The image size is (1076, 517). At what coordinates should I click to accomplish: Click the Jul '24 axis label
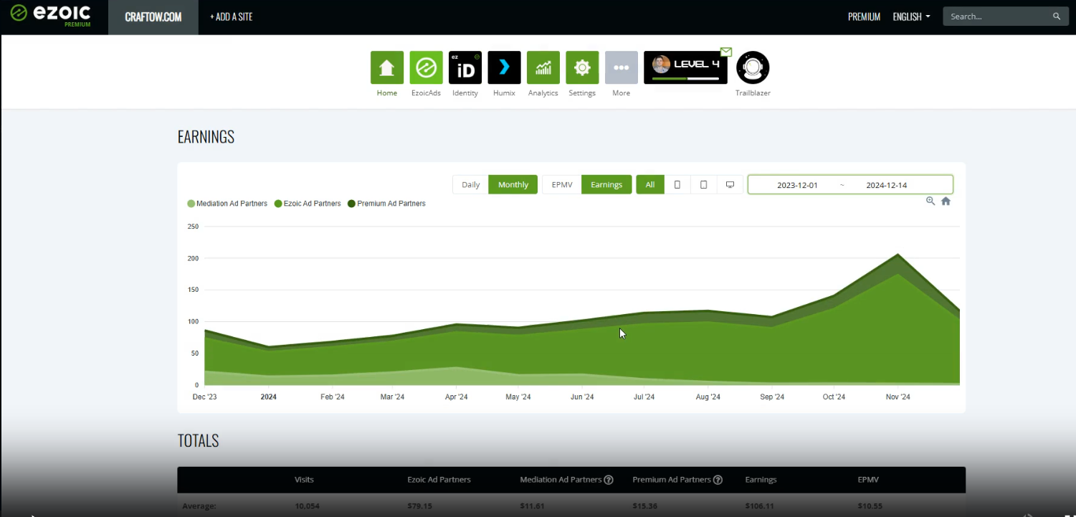644,397
